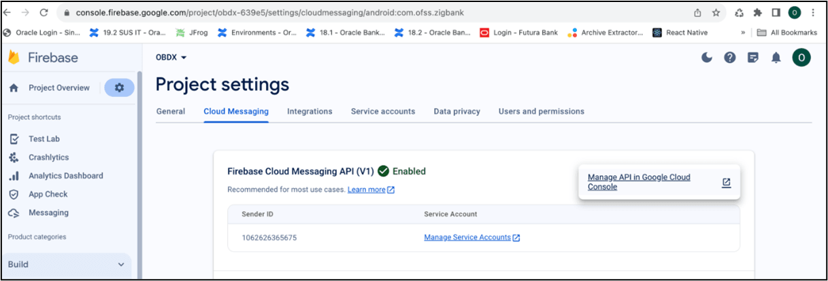Click the recycle-arrows extension icon
The width and height of the screenshot is (828, 281).
point(739,12)
